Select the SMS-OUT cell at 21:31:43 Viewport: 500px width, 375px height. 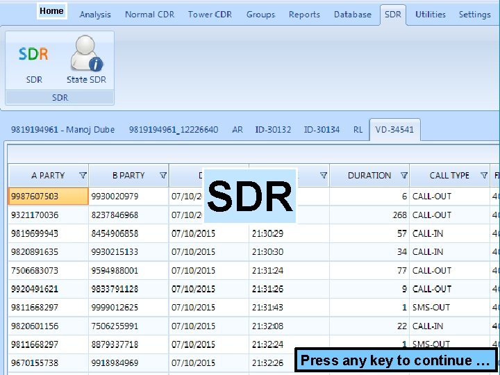450,308
